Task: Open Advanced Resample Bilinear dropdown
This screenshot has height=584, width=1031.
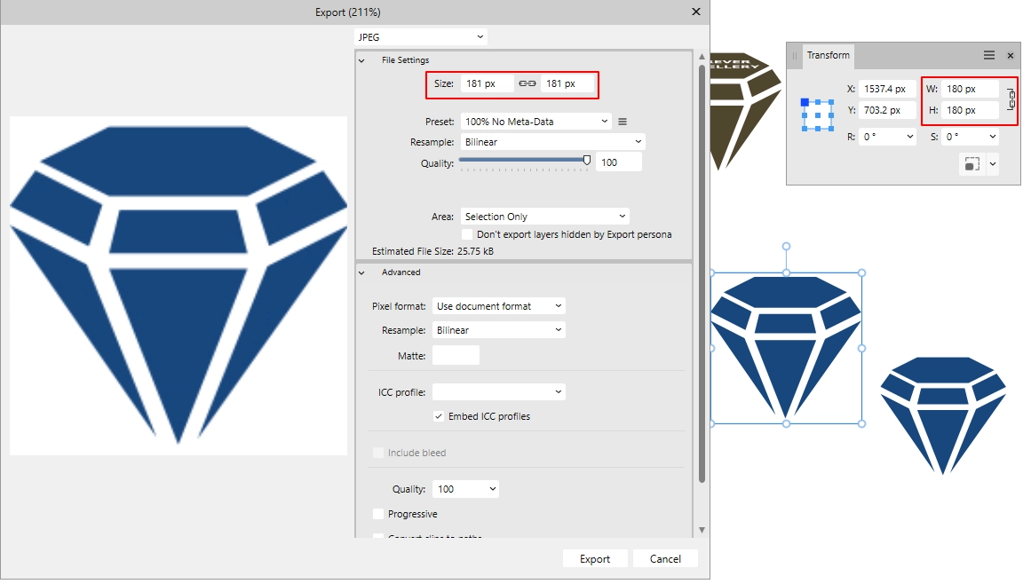Action: point(498,330)
